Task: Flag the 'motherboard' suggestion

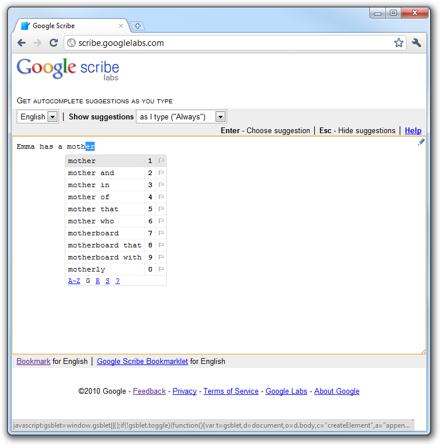Action: tap(161, 233)
